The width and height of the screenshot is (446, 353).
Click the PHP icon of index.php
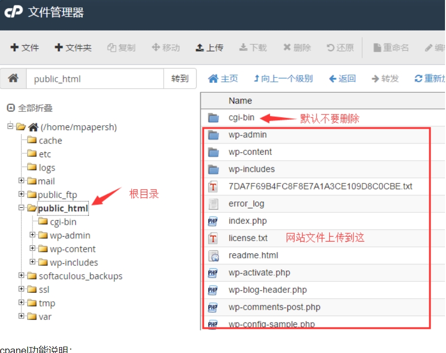[213, 221]
